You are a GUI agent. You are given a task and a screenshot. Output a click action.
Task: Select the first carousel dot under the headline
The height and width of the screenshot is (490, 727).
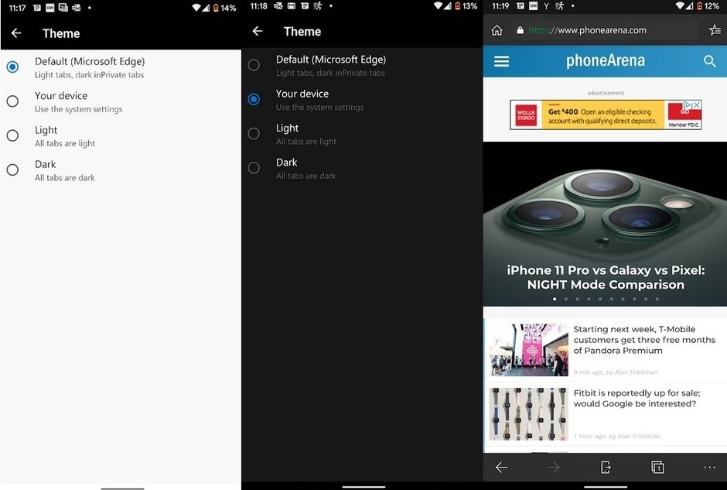(x=555, y=300)
